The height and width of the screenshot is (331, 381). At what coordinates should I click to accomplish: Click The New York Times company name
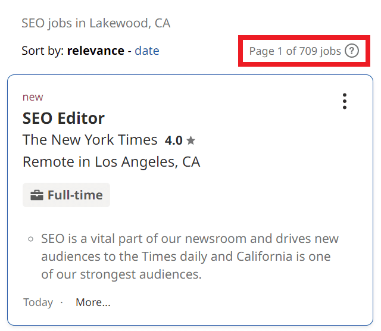click(90, 140)
